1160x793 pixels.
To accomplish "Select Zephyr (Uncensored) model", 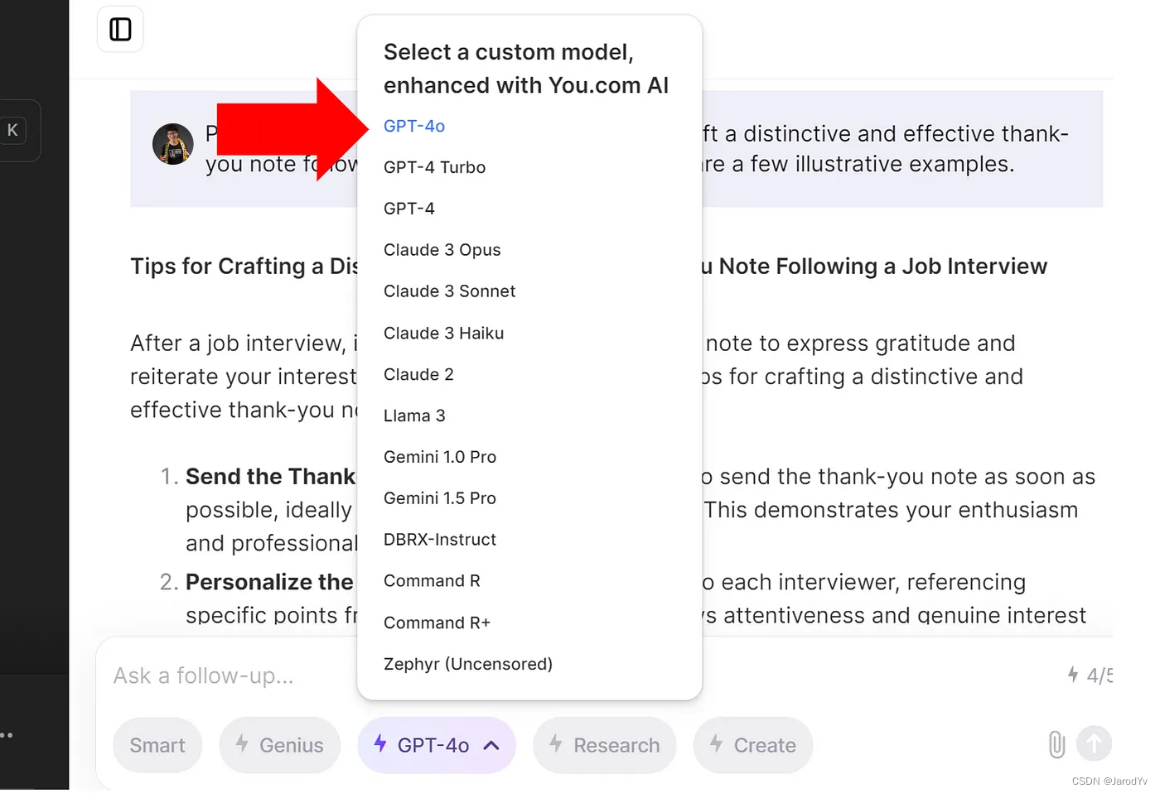I will click(468, 664).
